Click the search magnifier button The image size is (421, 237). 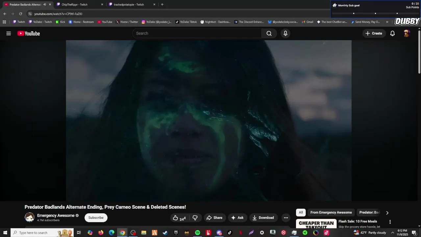pos(269,33)
